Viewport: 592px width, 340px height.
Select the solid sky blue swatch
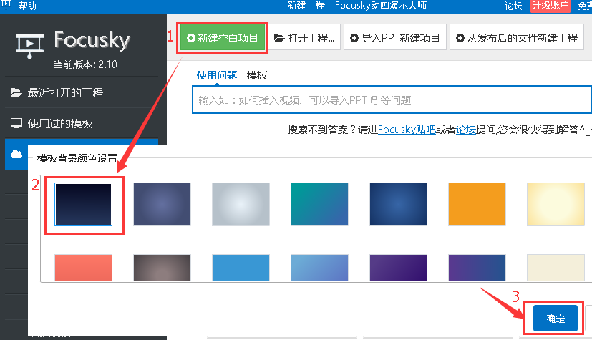pos(241,268)
